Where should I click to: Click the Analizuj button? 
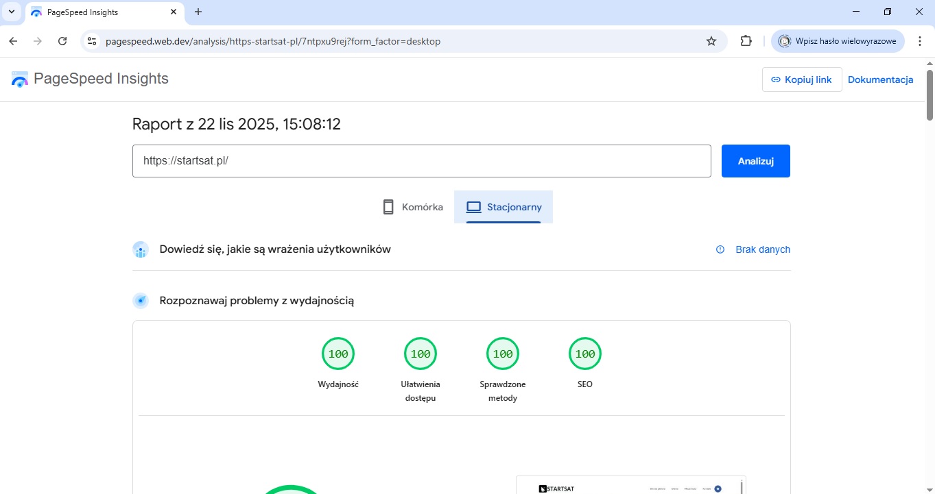756,161
